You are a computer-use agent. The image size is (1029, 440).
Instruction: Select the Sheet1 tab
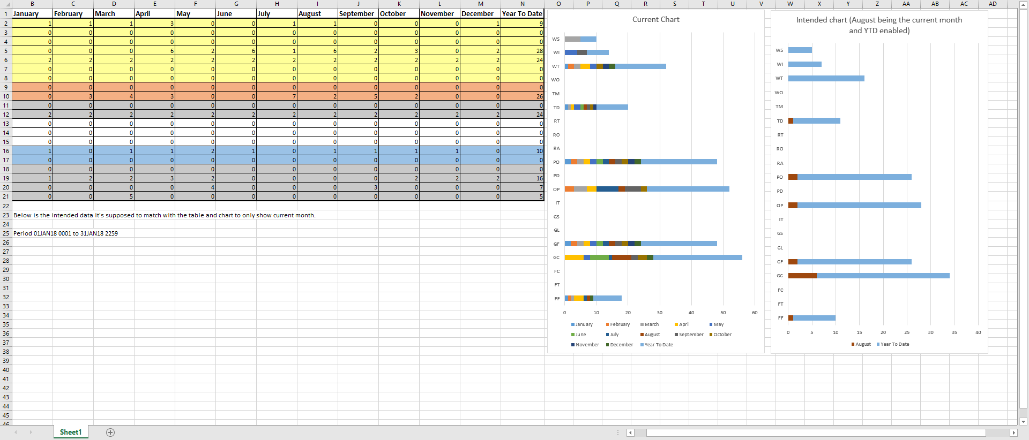click(71, 432)
